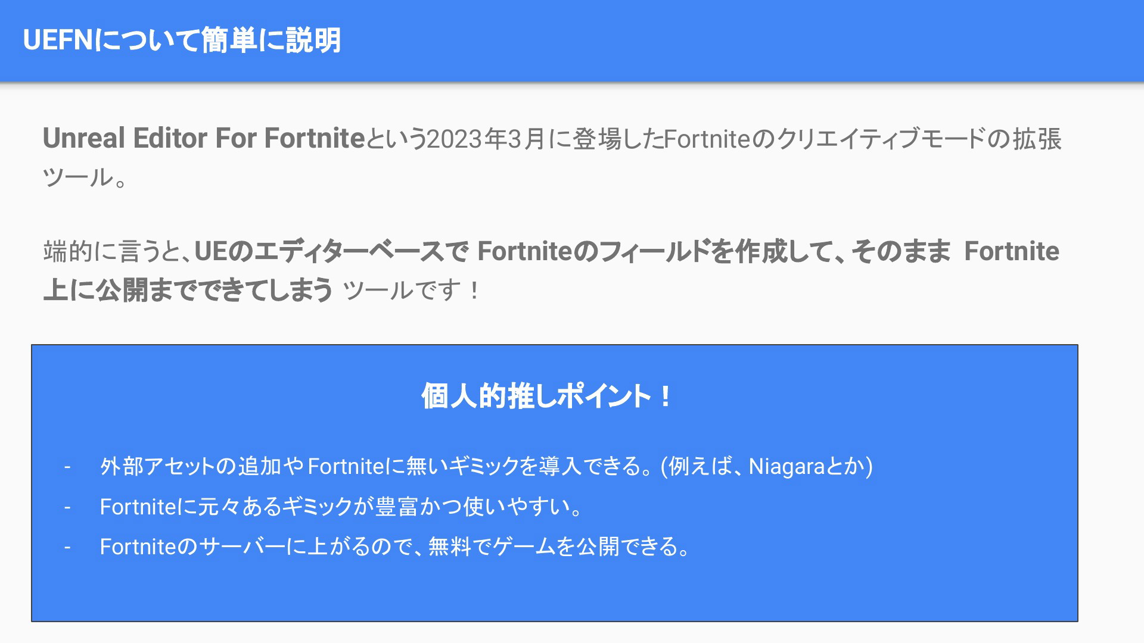Click the bold line '上に公開までできてしまう'

click(188, 290)
